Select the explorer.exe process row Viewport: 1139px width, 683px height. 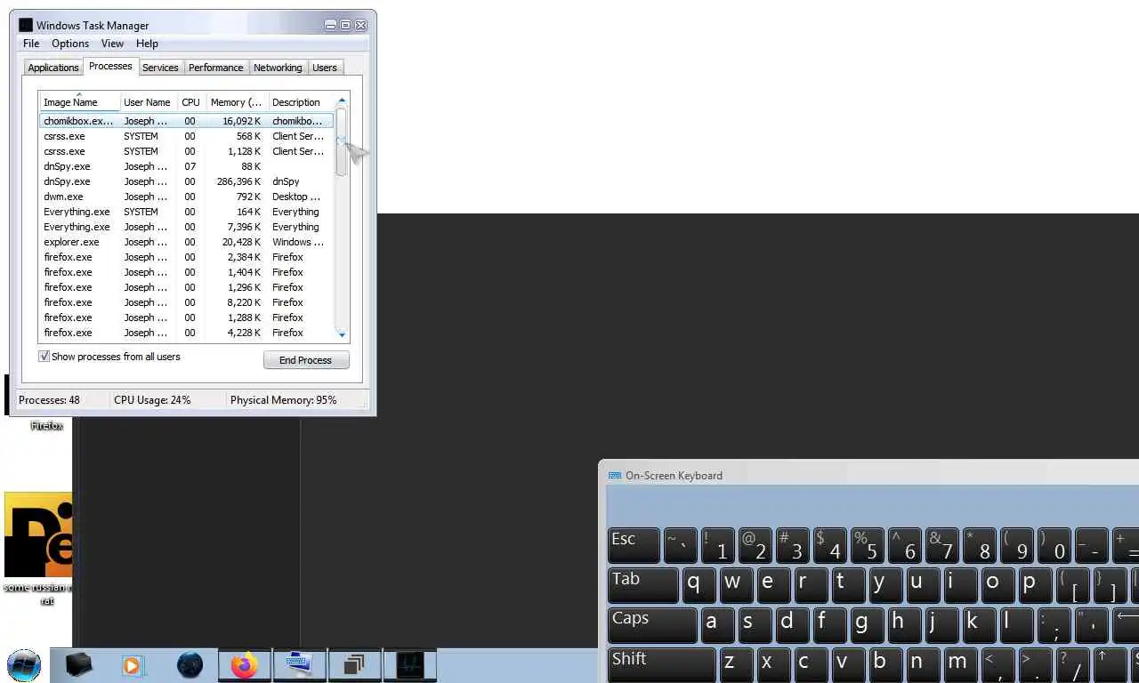(x=186, y=242)
